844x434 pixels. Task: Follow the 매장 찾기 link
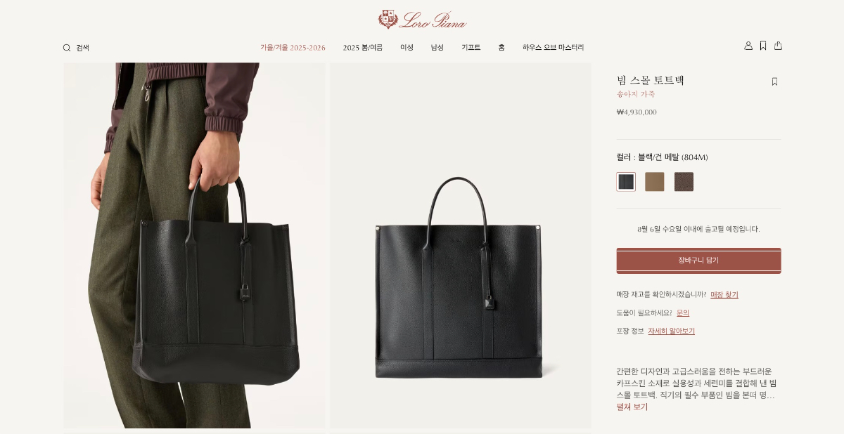724,295
